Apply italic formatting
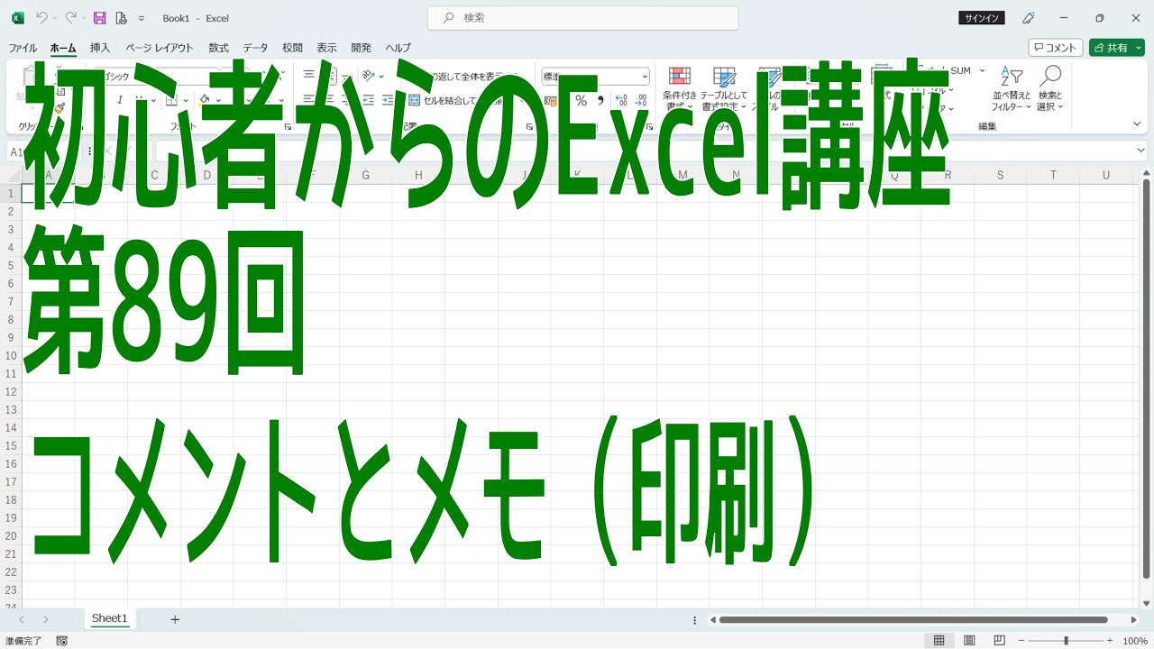 (x=120, y=100)
